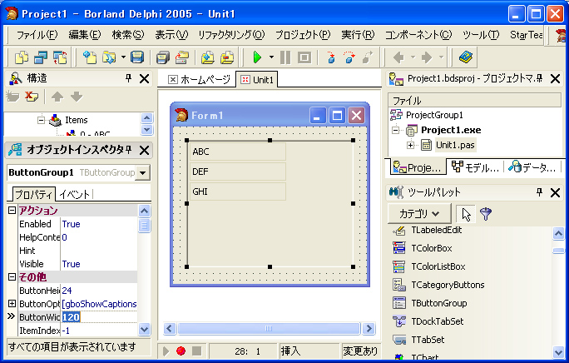Viewport: 569px width, 363px height.
Task: Click the New Items toolbar icon
Action: click(90, 57)
